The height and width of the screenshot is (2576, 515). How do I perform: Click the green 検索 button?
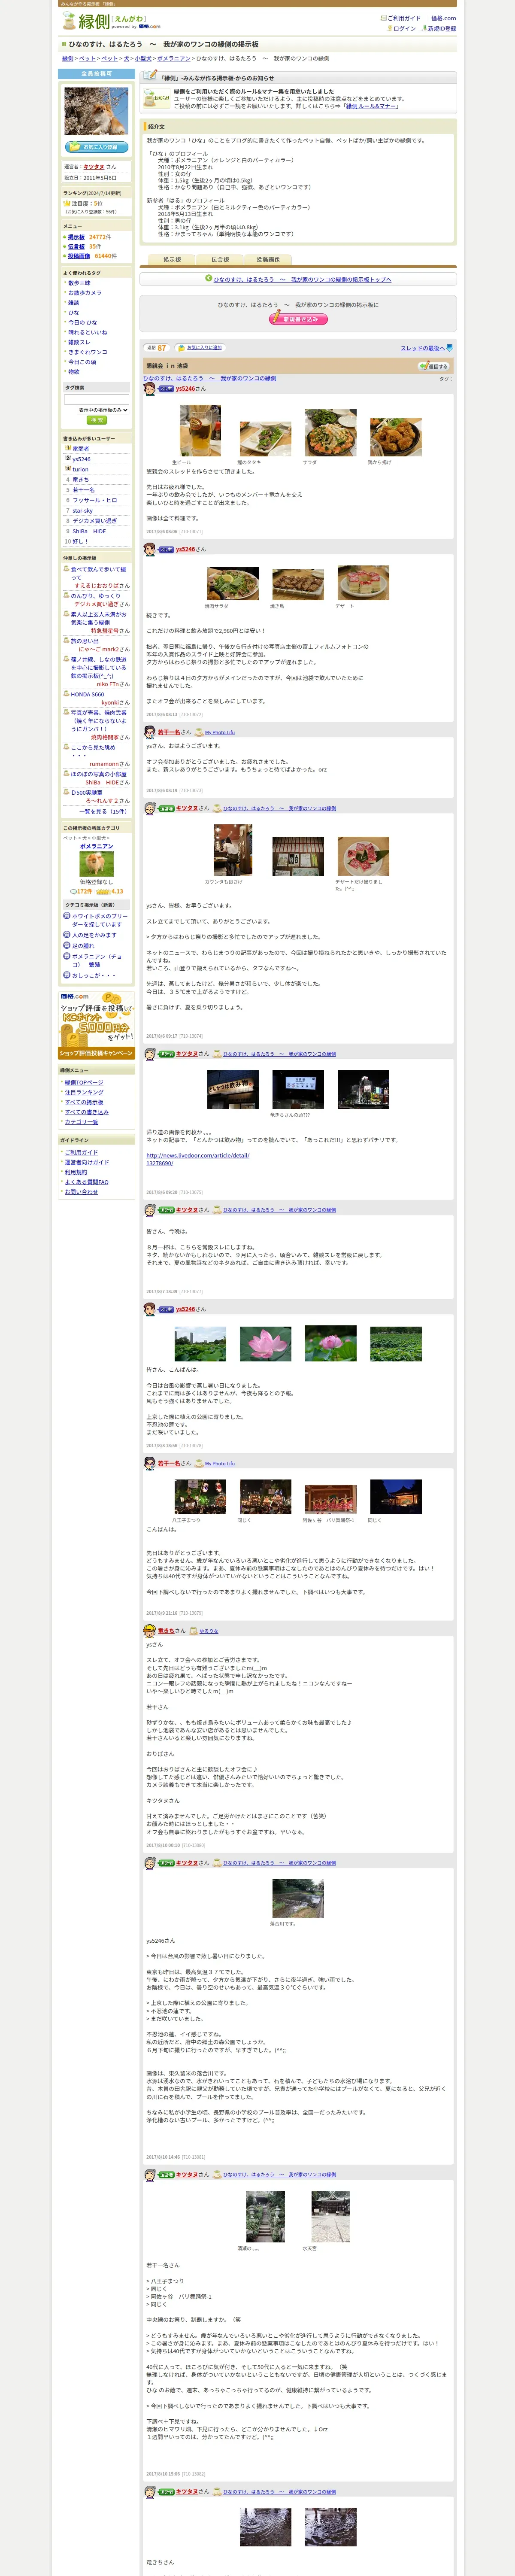96,420
